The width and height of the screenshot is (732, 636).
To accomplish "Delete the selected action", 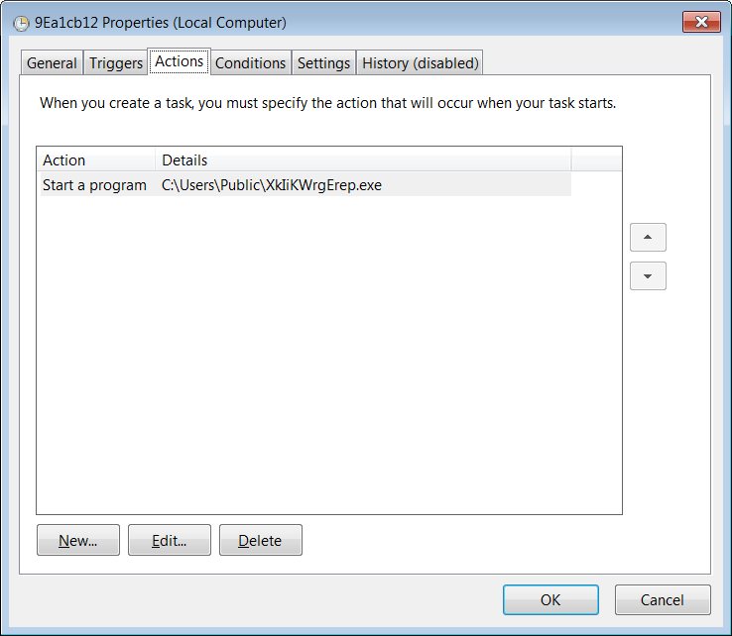I will click(x=261, y=541).
